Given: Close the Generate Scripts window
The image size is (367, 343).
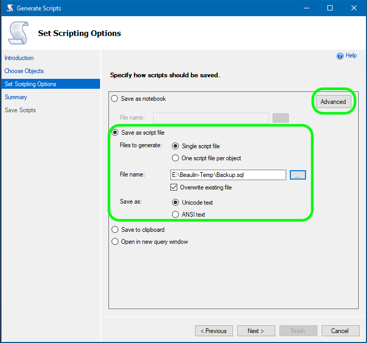Looking at the screenshot, I should [x=353, y=8].
